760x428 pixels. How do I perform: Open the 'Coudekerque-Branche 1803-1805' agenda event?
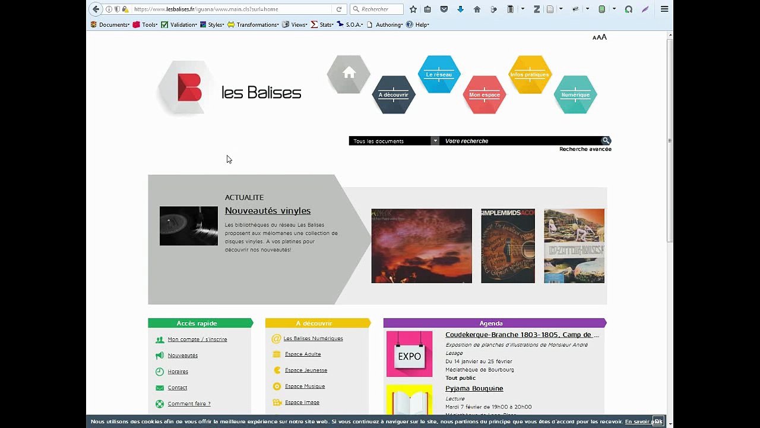coord(522,335)
